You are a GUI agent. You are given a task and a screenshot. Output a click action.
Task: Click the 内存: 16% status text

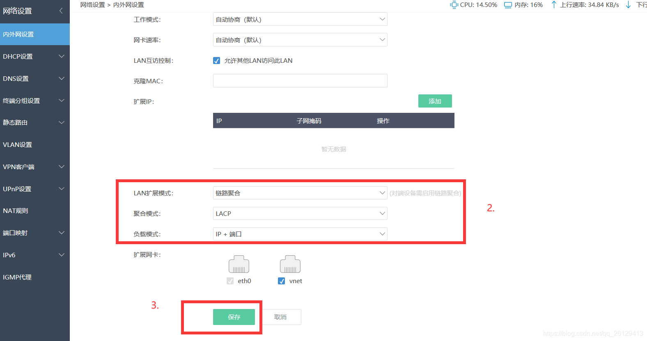click(529, 5)
